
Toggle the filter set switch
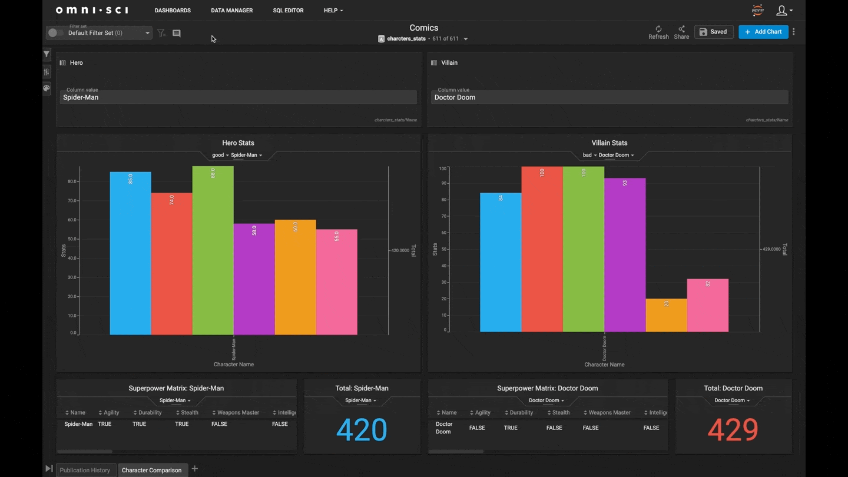pyautogui.click(x=55, y=33)
